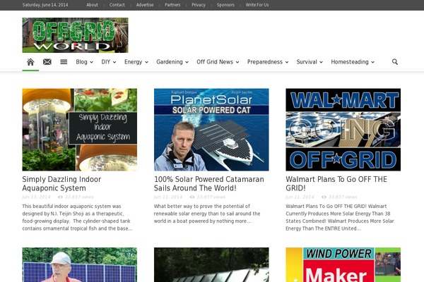Click the catamaran article excerpt text
Image resolution: width=424 pixels, height=282 pixels.
coord(207,214)
